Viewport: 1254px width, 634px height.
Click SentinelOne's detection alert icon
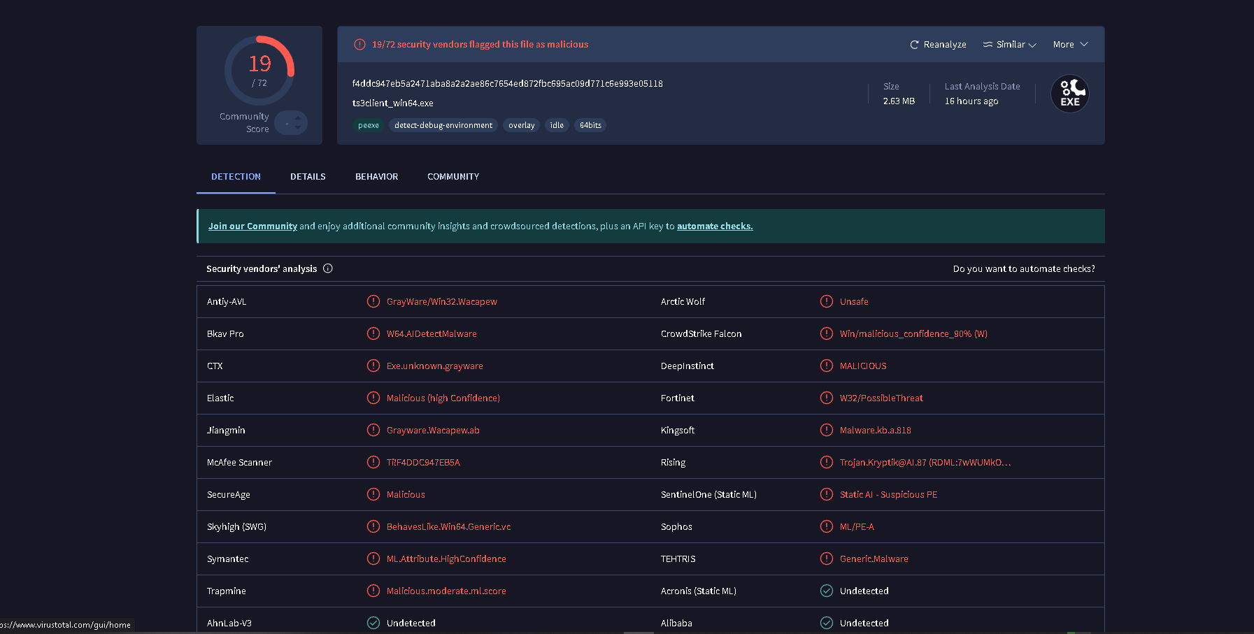tap(827, 495)
